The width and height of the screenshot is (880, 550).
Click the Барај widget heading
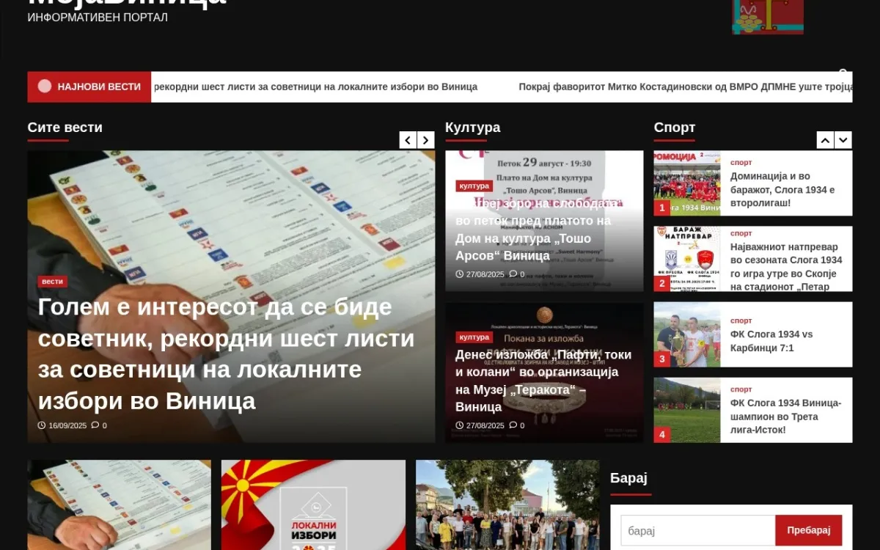(628, 478)
